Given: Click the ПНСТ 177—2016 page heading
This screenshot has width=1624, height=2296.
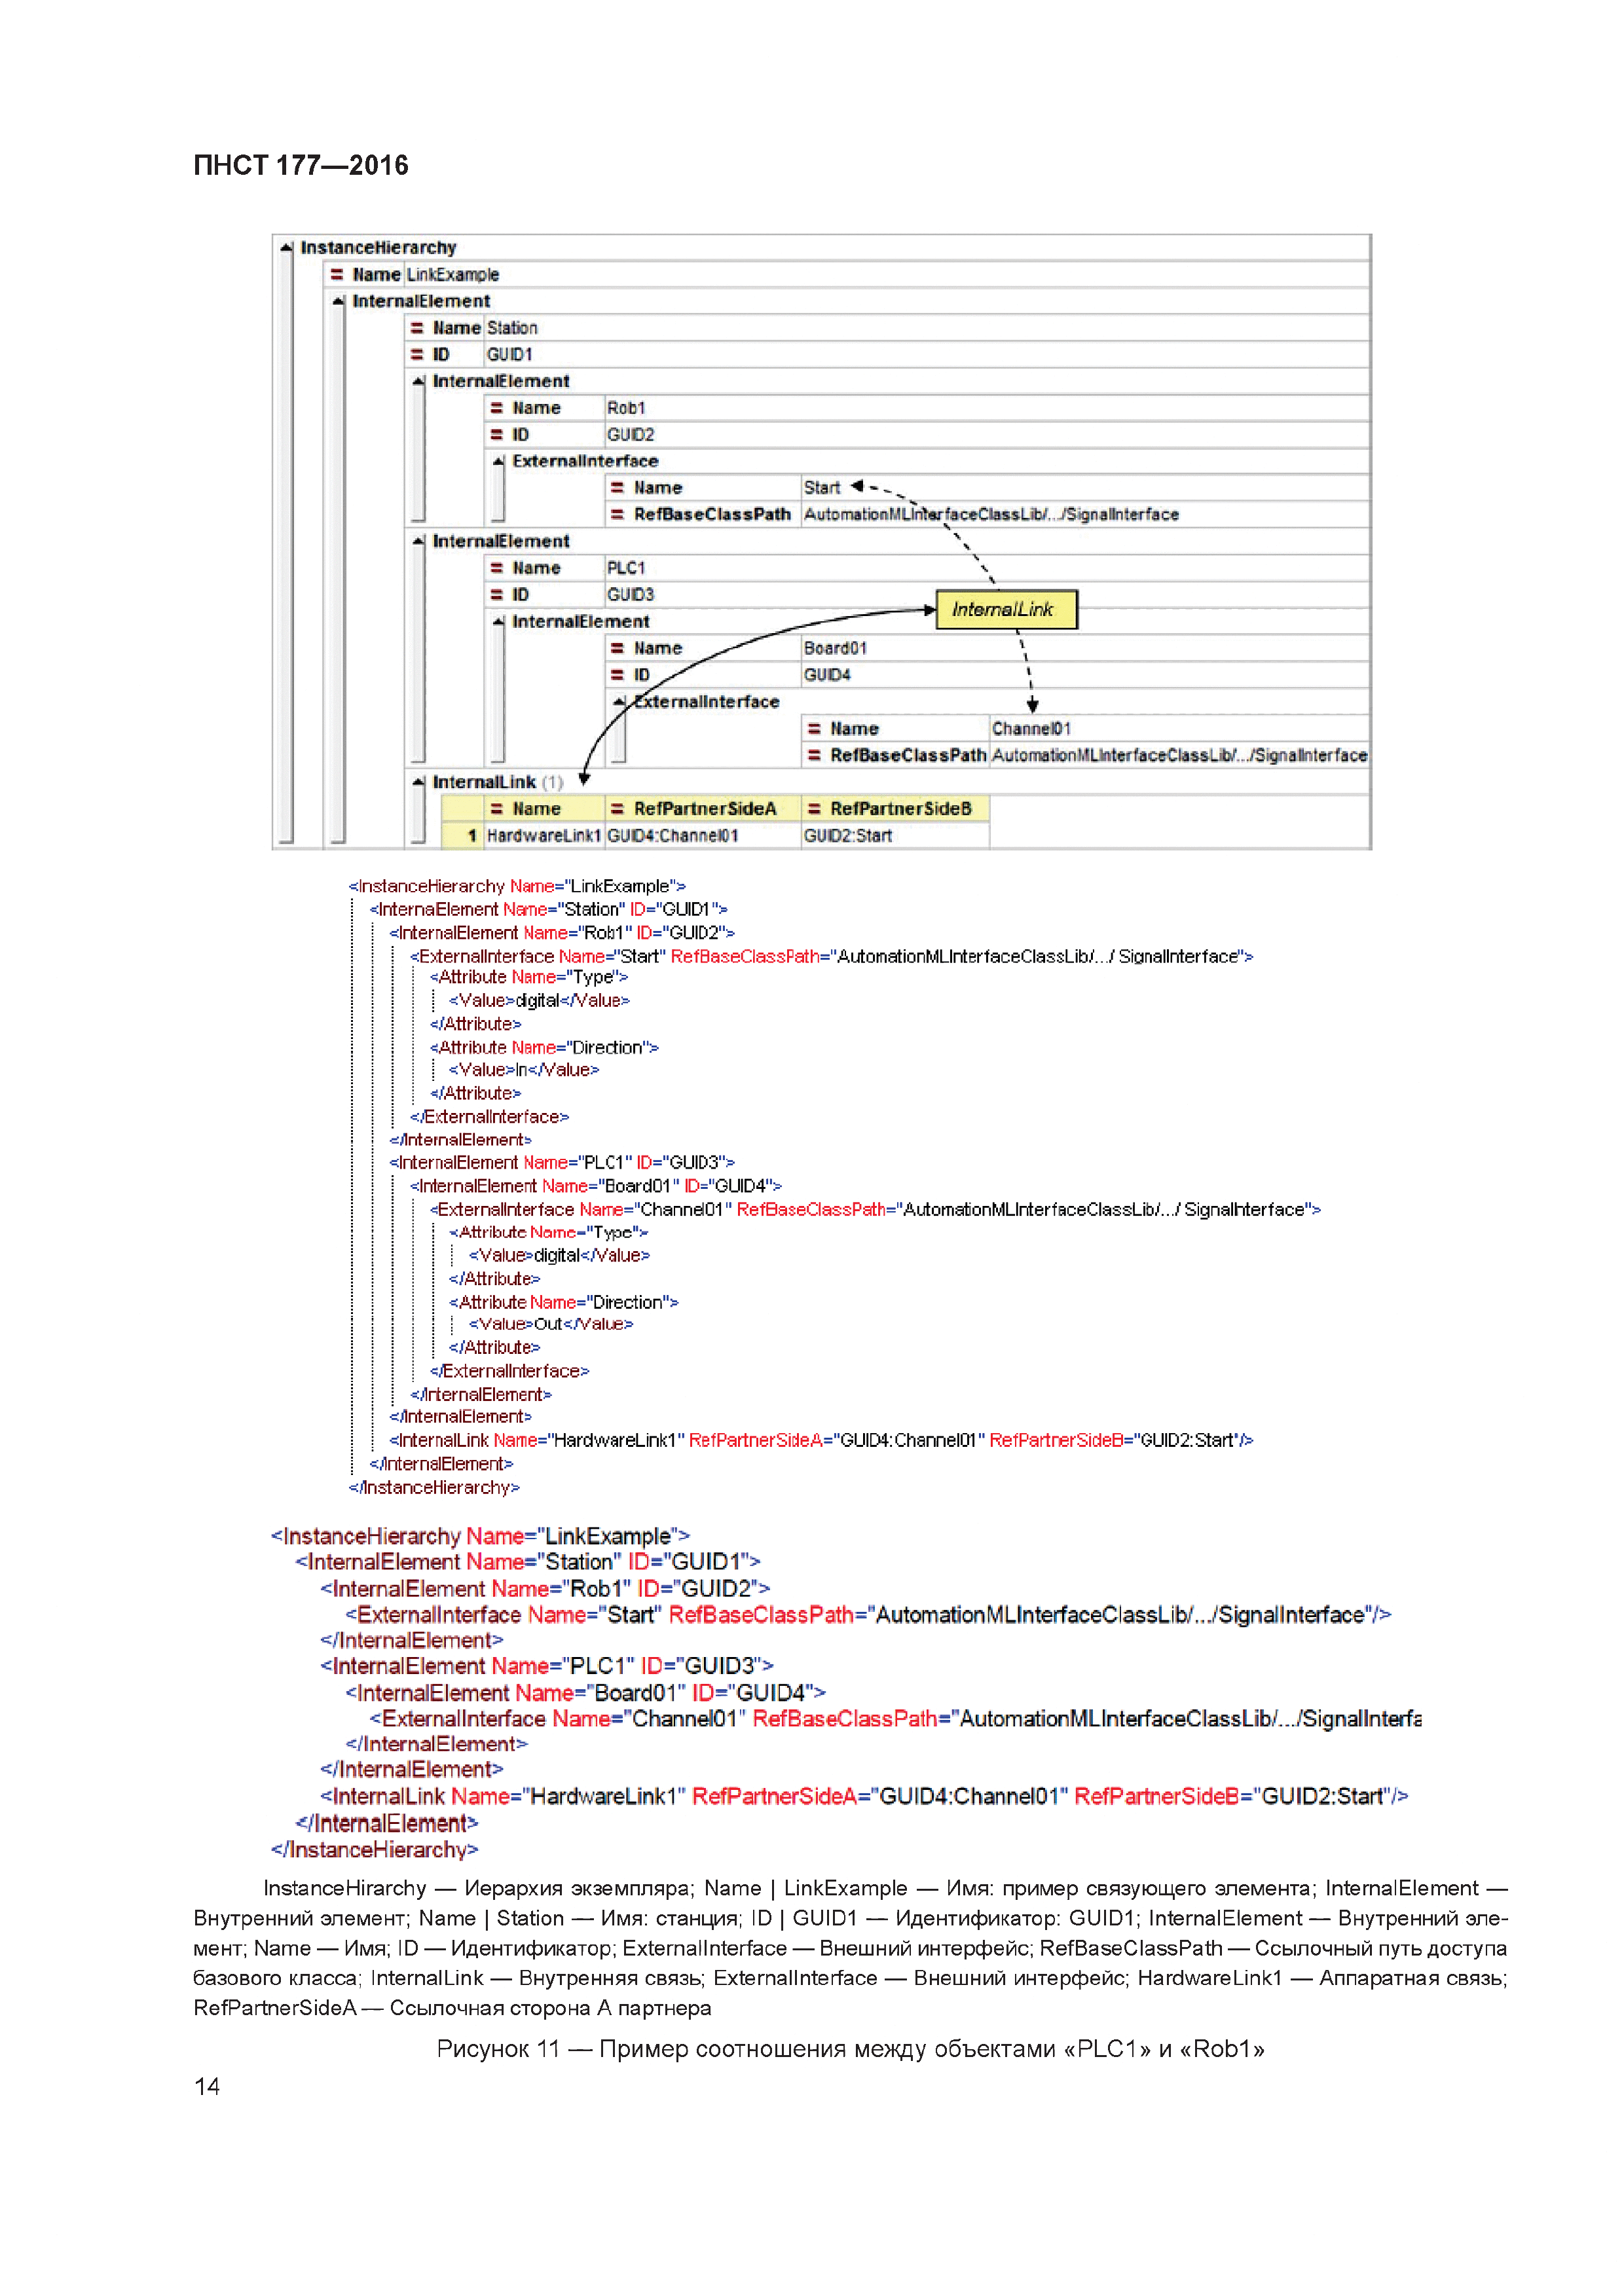Looking at the screenshot, I should 301,165.
